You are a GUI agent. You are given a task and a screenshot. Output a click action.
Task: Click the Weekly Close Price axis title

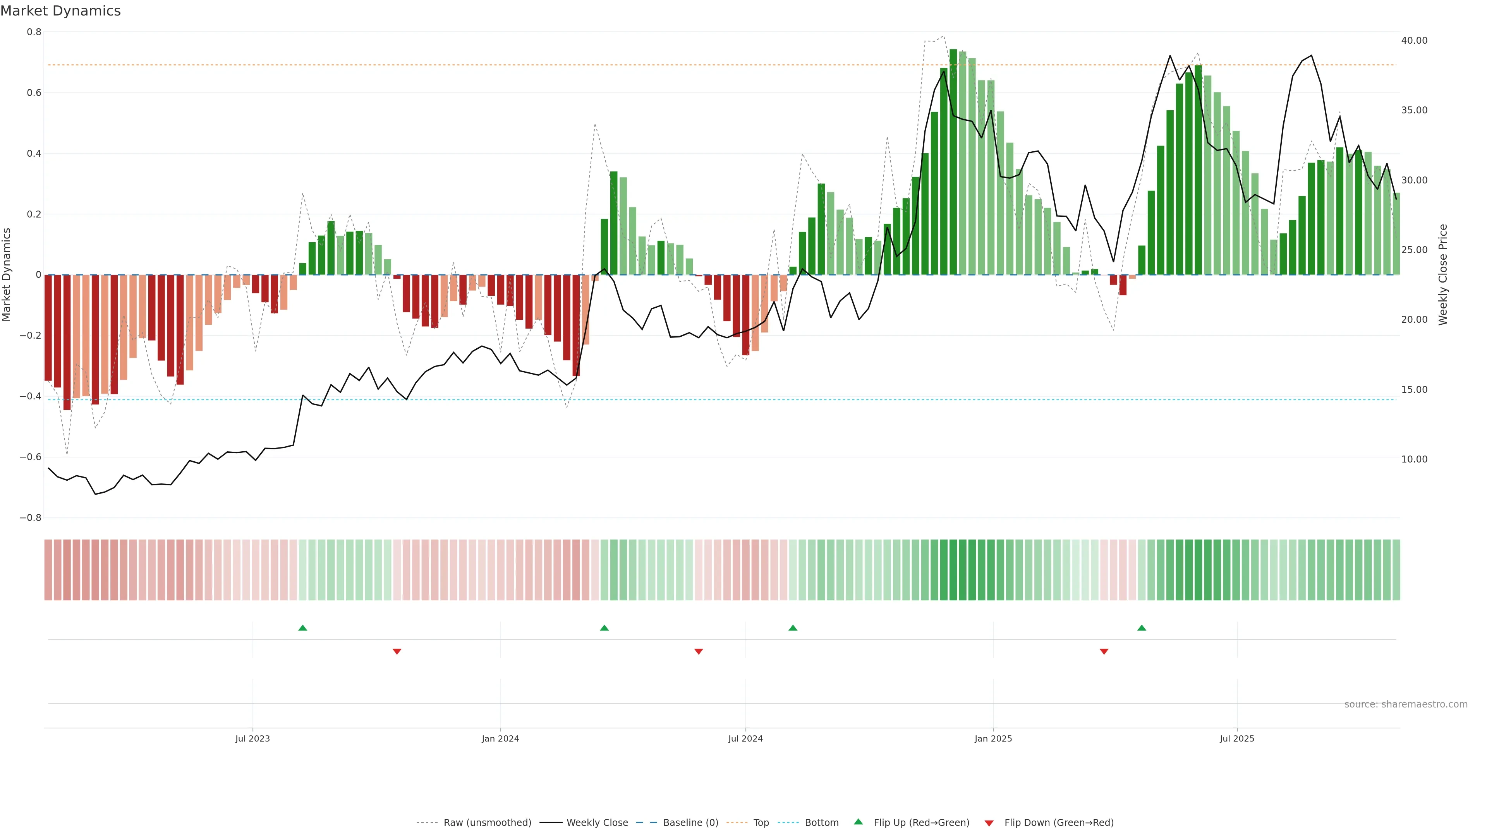(1442, 275)
